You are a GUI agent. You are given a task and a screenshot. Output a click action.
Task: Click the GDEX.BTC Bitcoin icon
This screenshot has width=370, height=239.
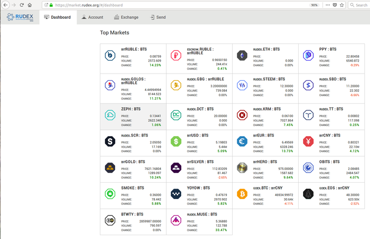[x=242, y=194]
